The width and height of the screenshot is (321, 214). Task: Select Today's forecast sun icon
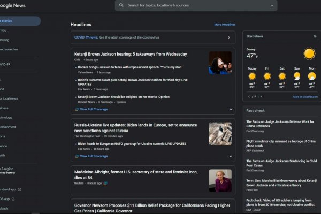coord(252,77)
